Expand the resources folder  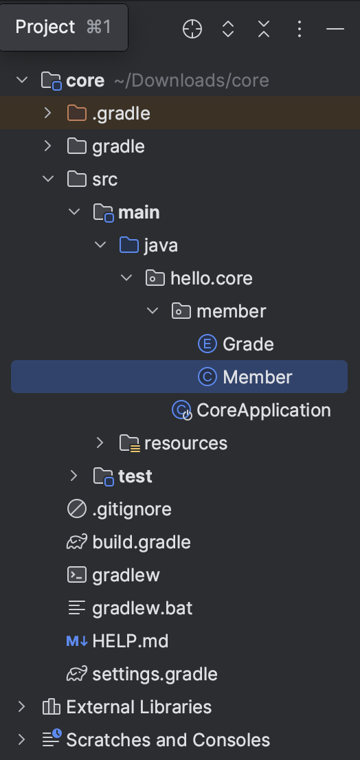[100, 443]
